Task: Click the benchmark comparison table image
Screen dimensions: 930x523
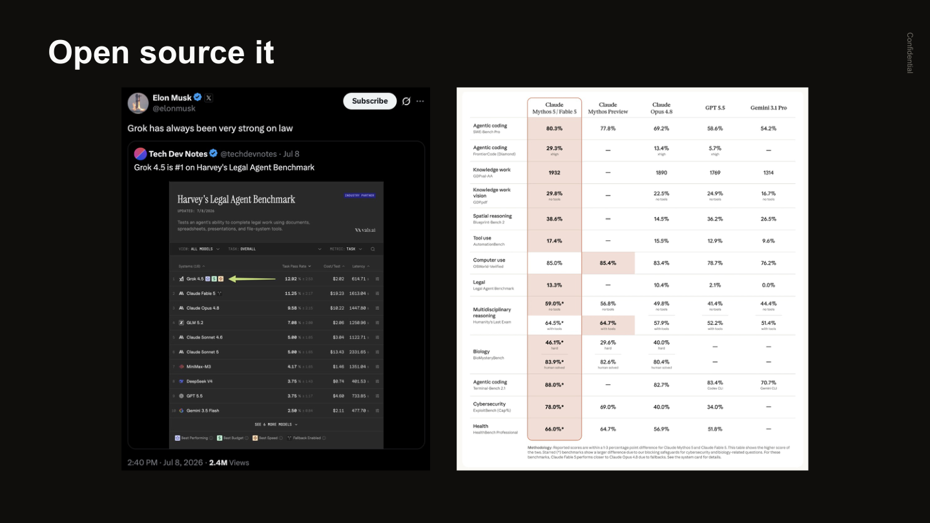Action: 632,279
